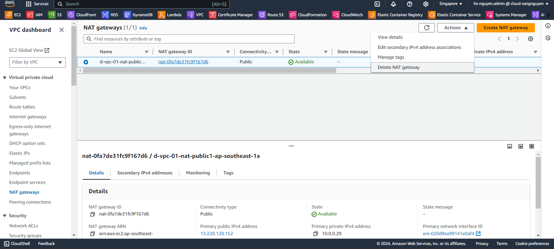The width and height of the screenshot is (554, 249).
Task: Copy the primary private IPv4 address
Action: click(316, 234)
